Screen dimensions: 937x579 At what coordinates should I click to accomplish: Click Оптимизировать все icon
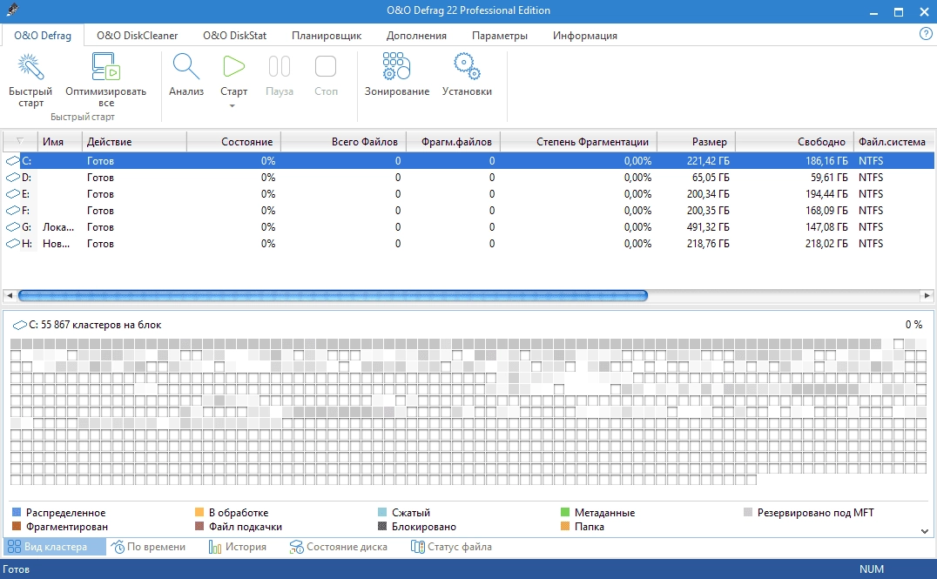point(105,66)
